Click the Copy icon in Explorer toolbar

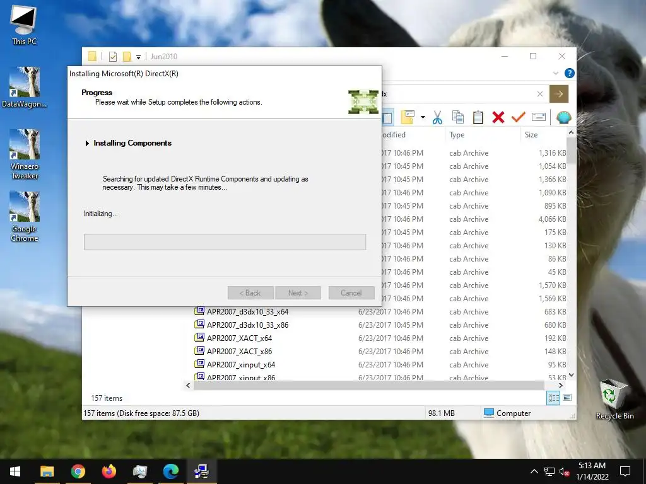(x=458, y=118)
